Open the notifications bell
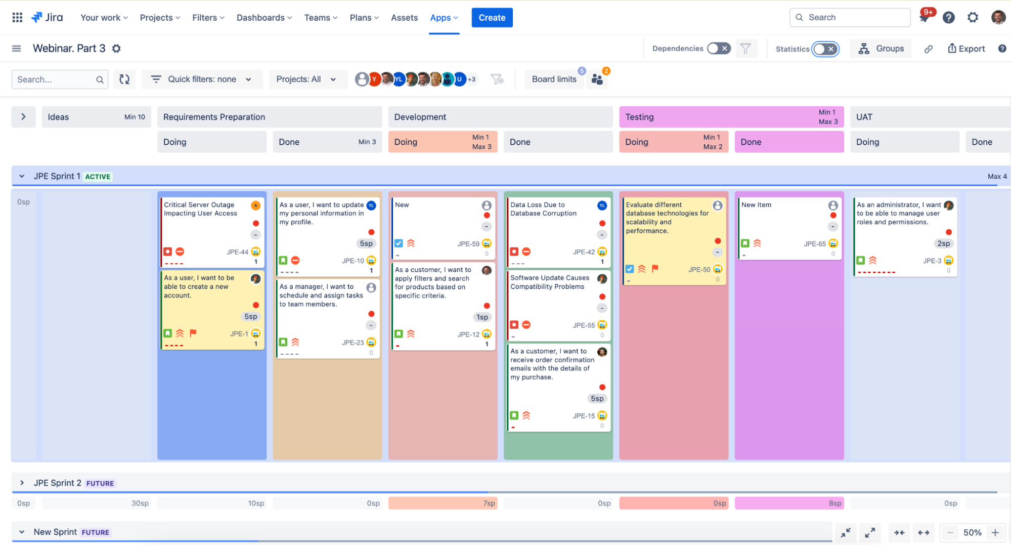1011x545 pixels. pyautogui.click(x=924, y=18)
